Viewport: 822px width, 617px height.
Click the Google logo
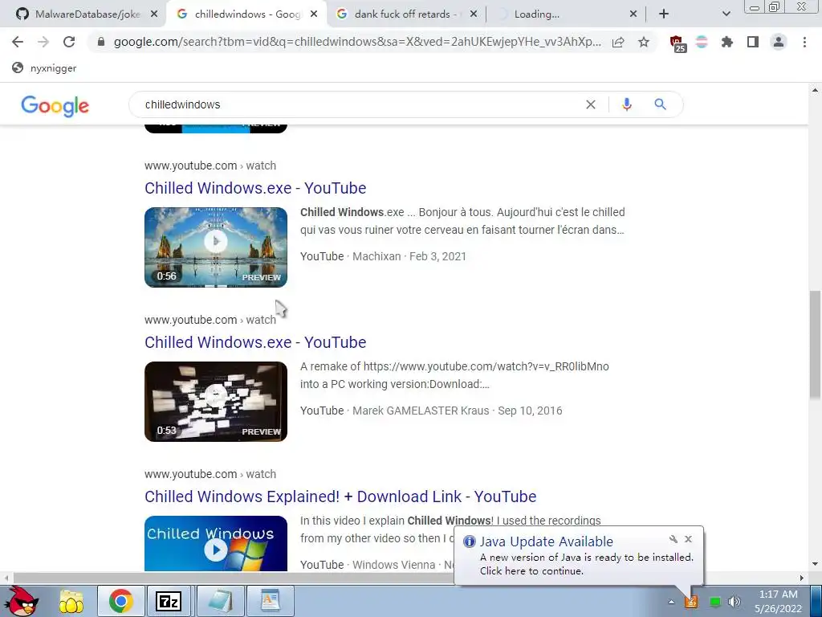click(x=55, y=105)
